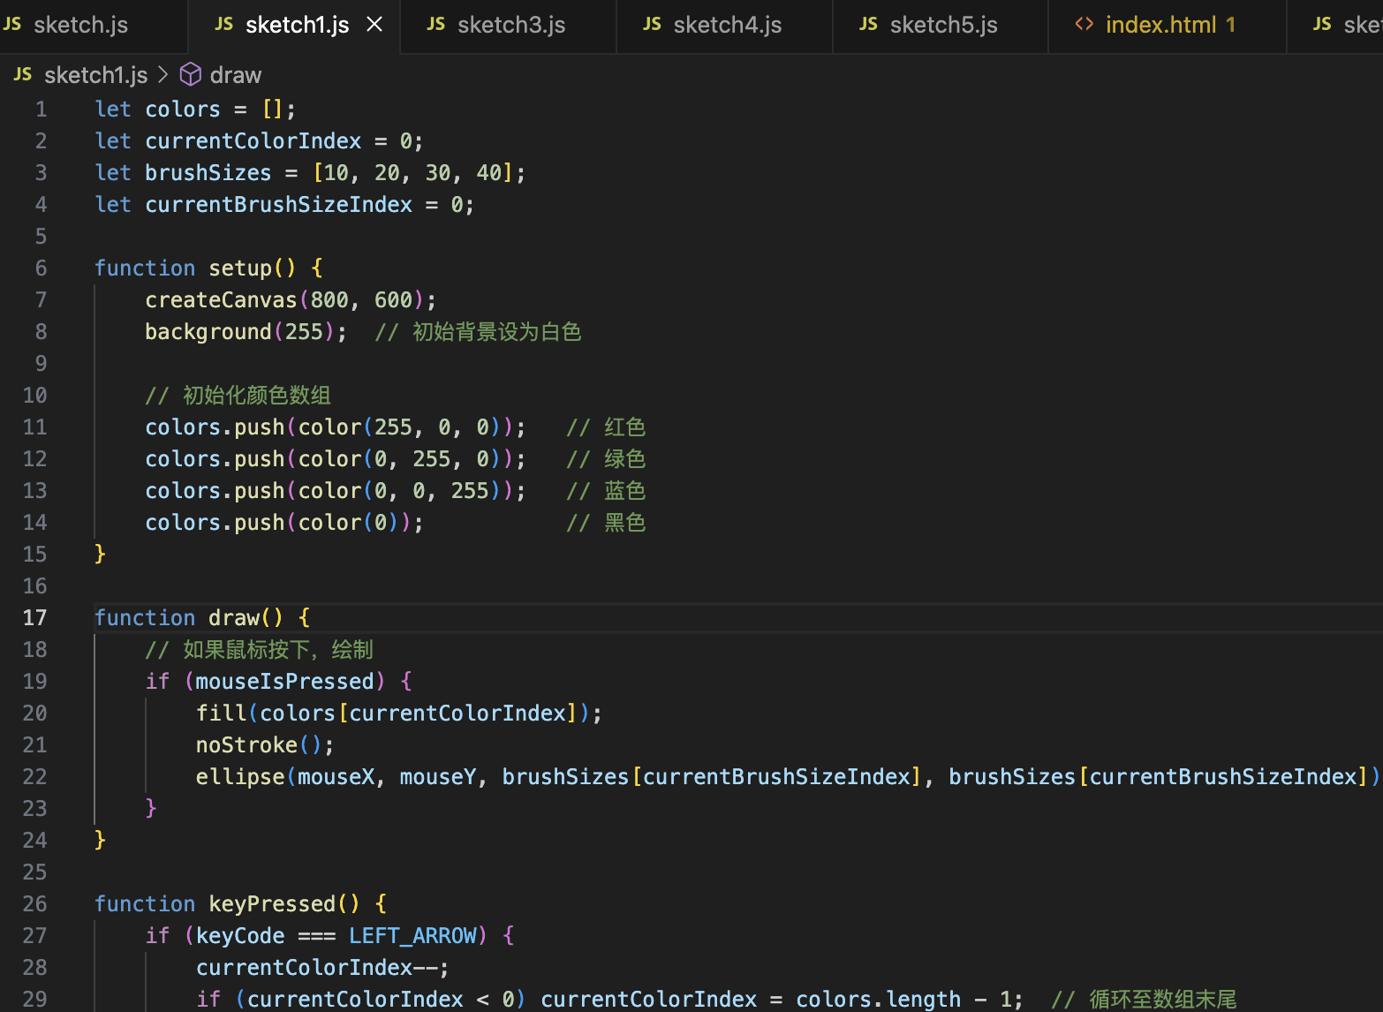The height and width of the screenshot is (1012, 1383).
Task: Open the draw breadcrumb symbol dropdown
Action: pos(235,74)
